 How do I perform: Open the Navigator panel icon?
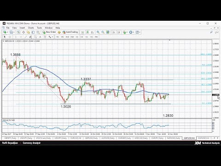pyautogui.click(x=28, y=32)
